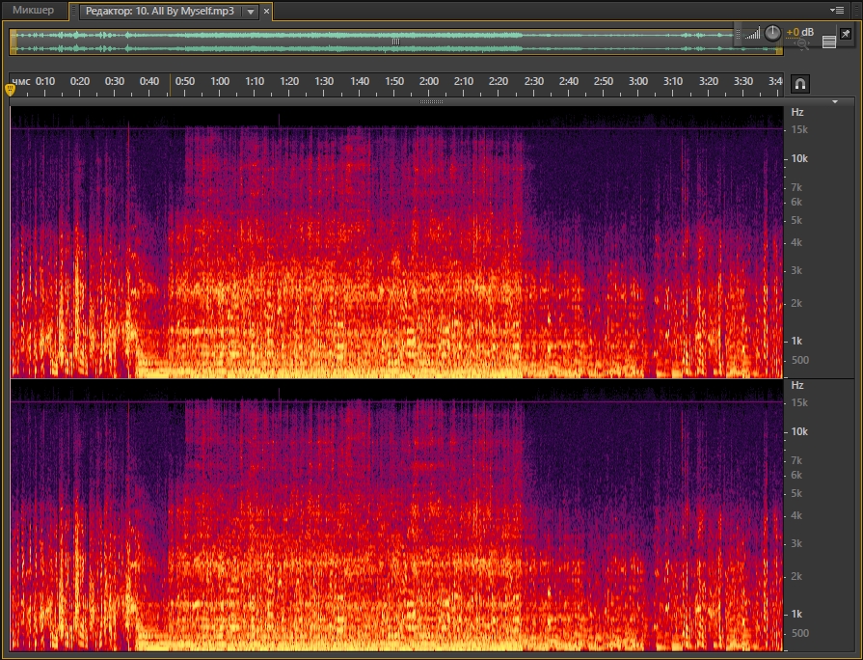Image resolution: width=863 pixels, height=660 pixels.
Task: Click the right edge handle of overview navigator
Action: click(x=779, y=41)
